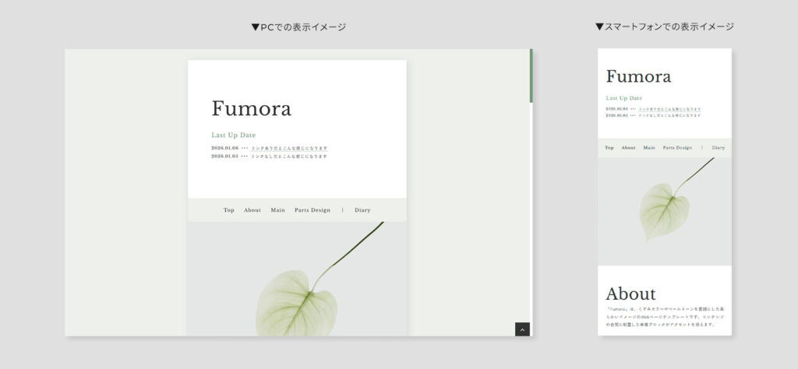The image size is (798, 369).
Task: Open Top in the PC preview navigation
Action: [228, 210]
